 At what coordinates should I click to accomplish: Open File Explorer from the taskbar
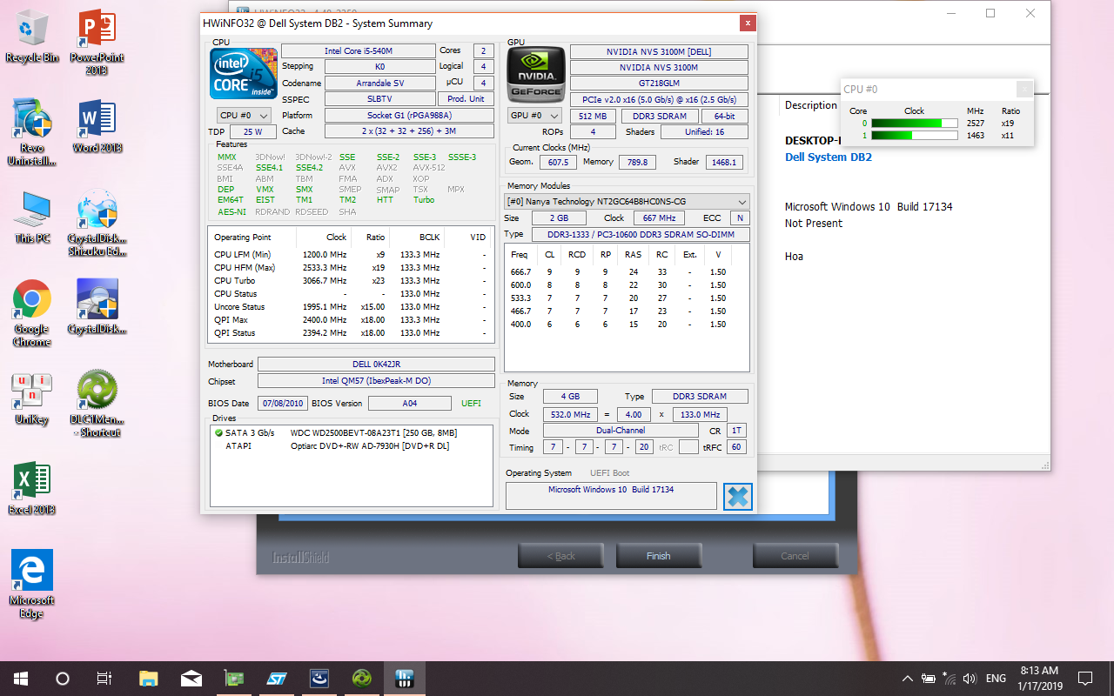(x=149, y=678)
